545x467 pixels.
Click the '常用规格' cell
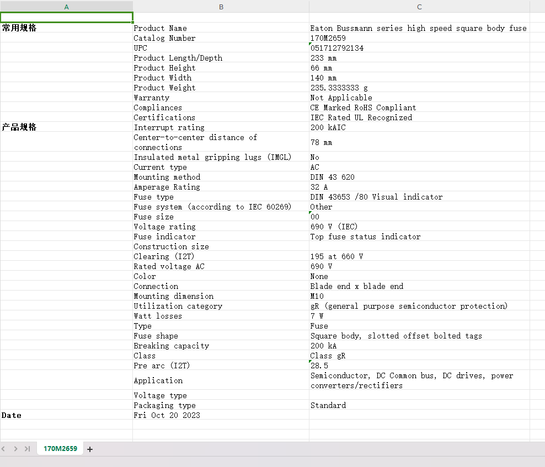click(x=66, y=28)
